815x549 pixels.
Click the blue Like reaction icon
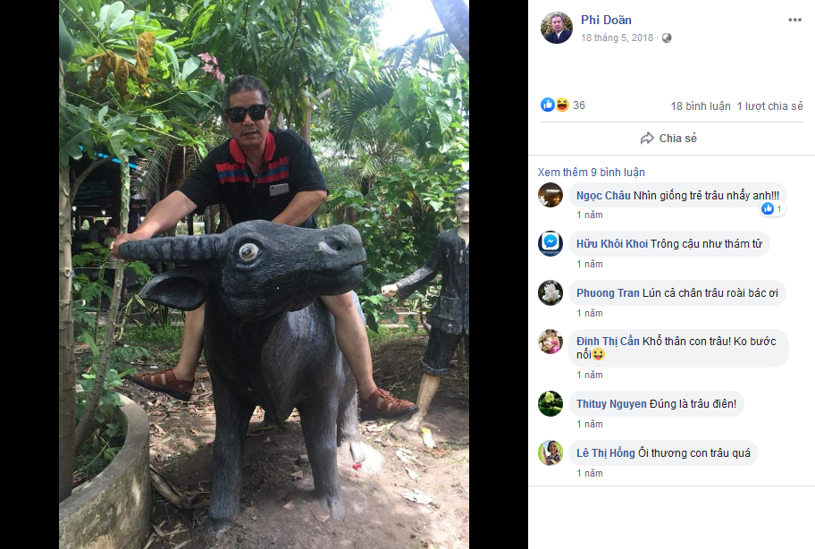click(548, 105)
